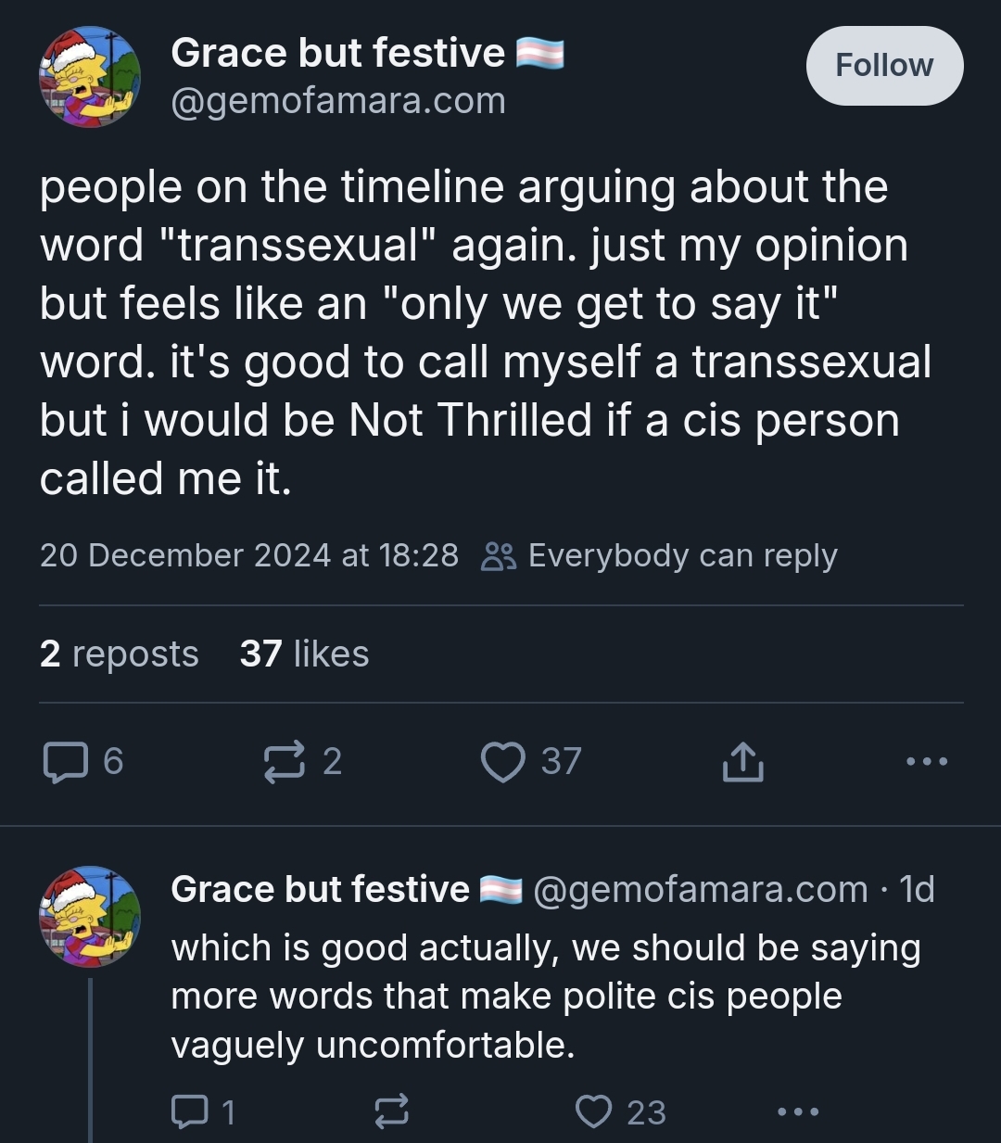This screenshot has height=1143, width=1001.
Task: Open the reply author's Santa-hat avatar
Action: point(89,917)
